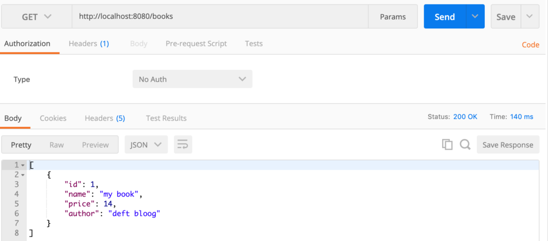Switch to the Cookies response tab
The height and width of the screenshot is (241, 548).
tap(53, 118)
